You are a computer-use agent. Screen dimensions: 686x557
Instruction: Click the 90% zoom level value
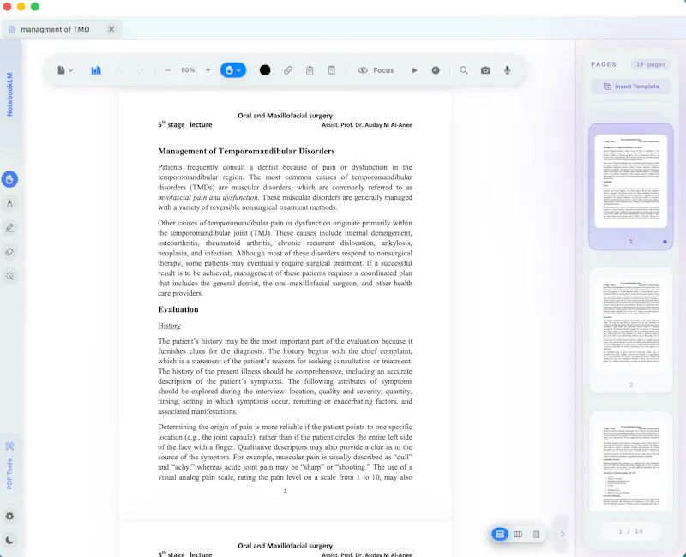(188, 70)
